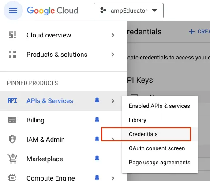Choose Credentials from the submenu
This screenshot has height=181, width=210.
[160, 134]
